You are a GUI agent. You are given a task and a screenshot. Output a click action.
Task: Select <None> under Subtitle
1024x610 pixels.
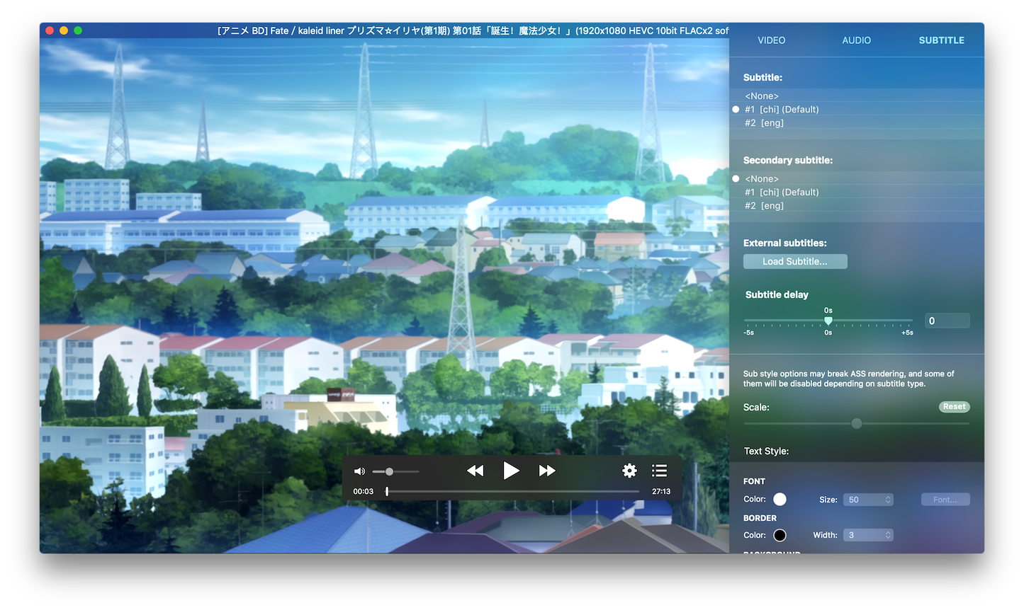(857, 96)
